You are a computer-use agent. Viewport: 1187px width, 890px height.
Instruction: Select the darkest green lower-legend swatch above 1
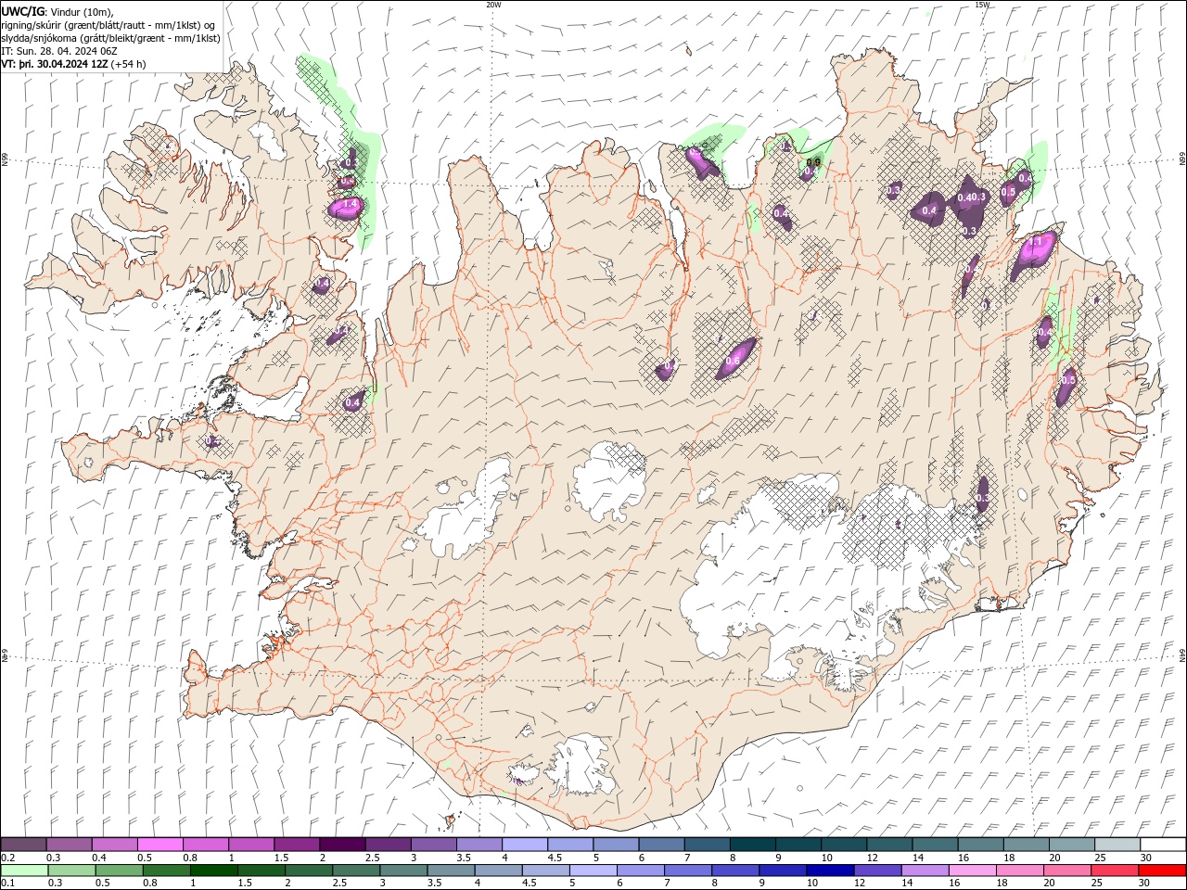pyautogui.click(x=214, y=870)
